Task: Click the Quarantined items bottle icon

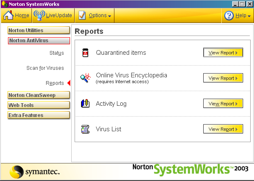Action: pos(85,53)
